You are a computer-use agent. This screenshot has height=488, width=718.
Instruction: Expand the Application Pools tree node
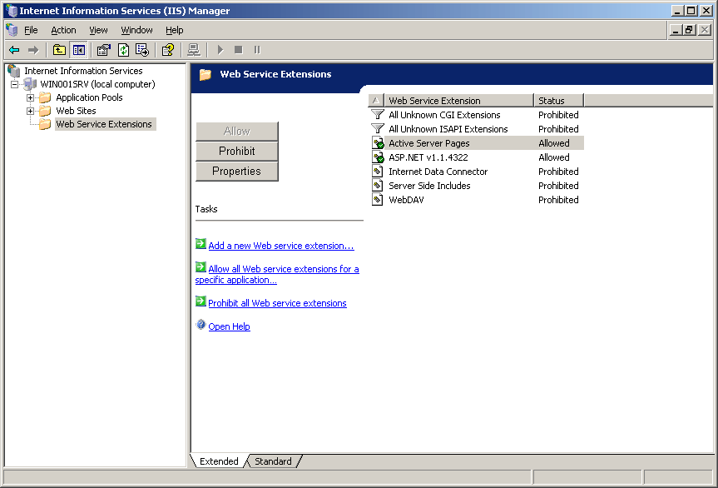click(31, 97)
